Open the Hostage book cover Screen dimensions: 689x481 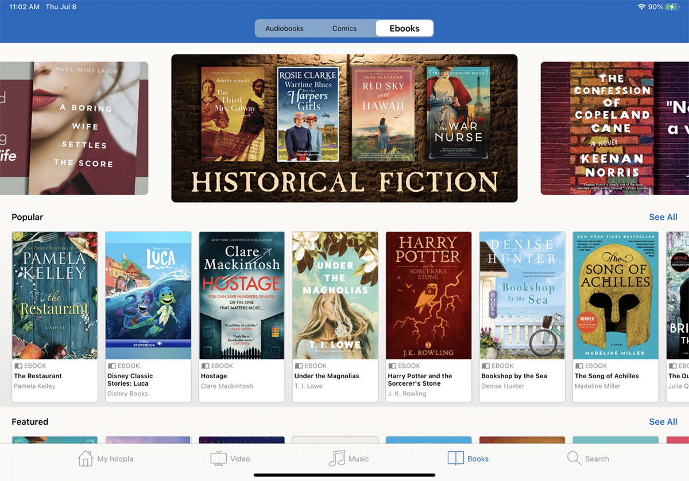pyautogui.click(x=242, y=295)
